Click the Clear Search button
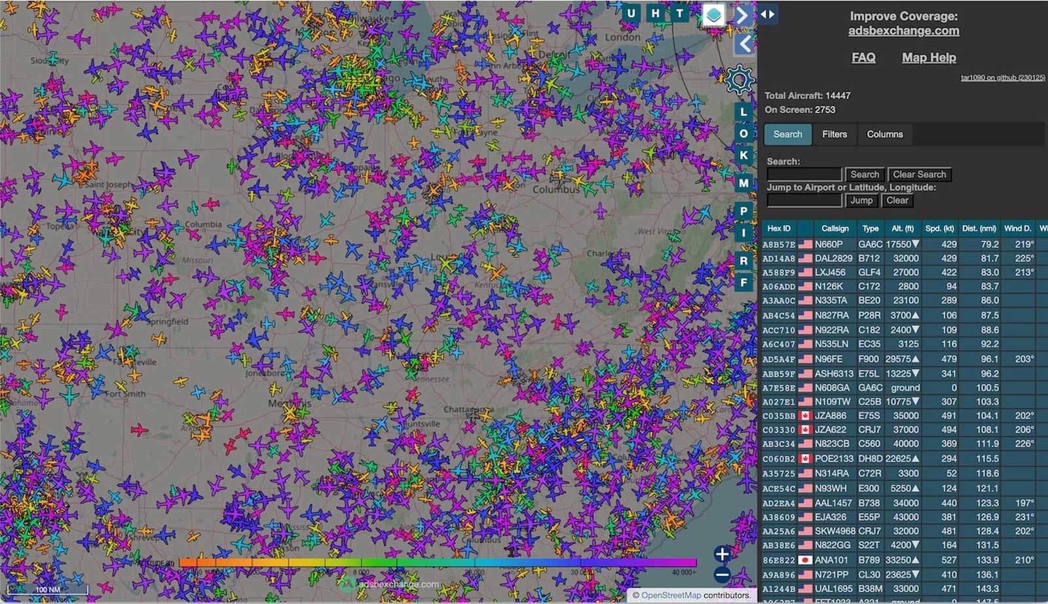This screenshot has width=1048, height=604. click(x=919, y=175)
